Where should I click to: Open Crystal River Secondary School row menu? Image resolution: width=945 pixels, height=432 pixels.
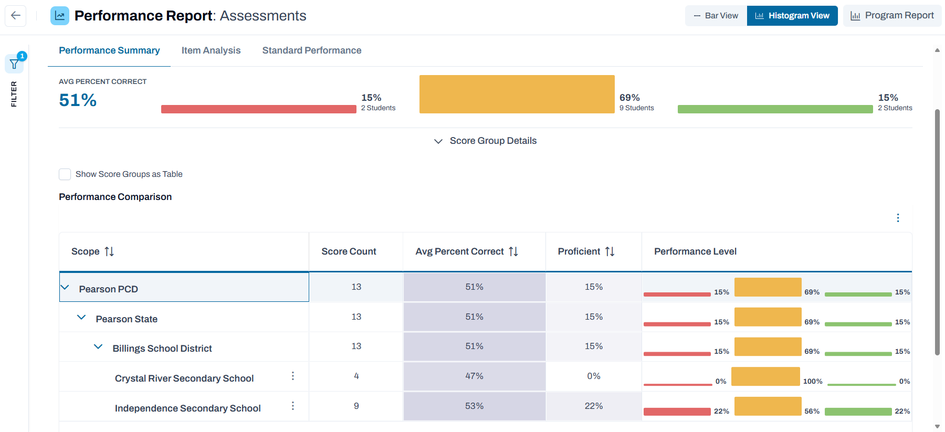(293, 376)
